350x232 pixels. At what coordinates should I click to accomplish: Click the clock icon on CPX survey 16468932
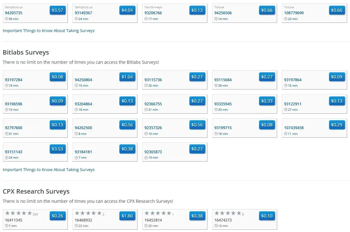(76, 226)
